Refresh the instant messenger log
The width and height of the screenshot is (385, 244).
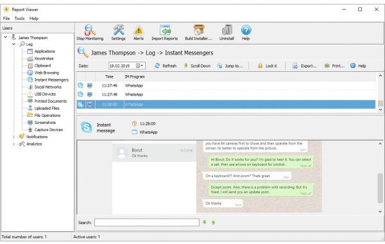[166, 66]
